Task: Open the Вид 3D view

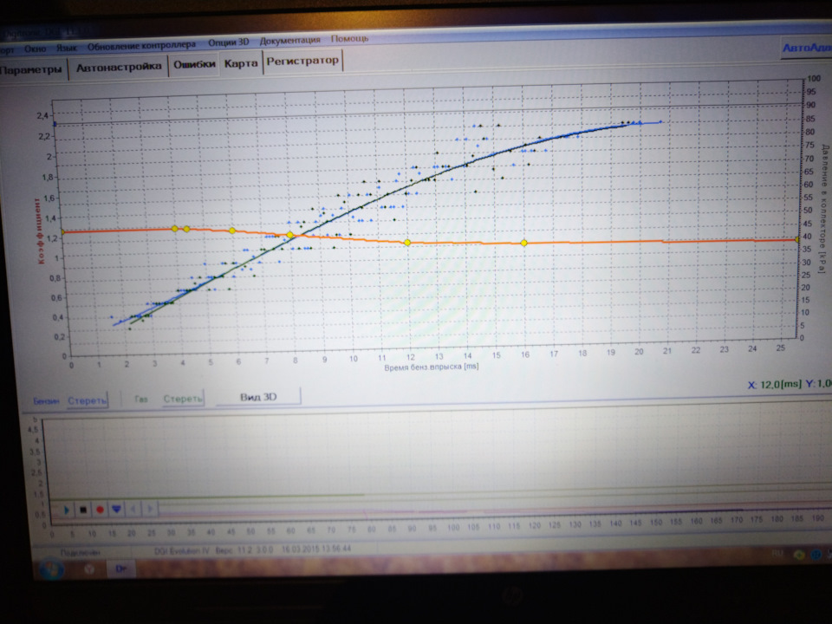Action: [x=258, y=397]
